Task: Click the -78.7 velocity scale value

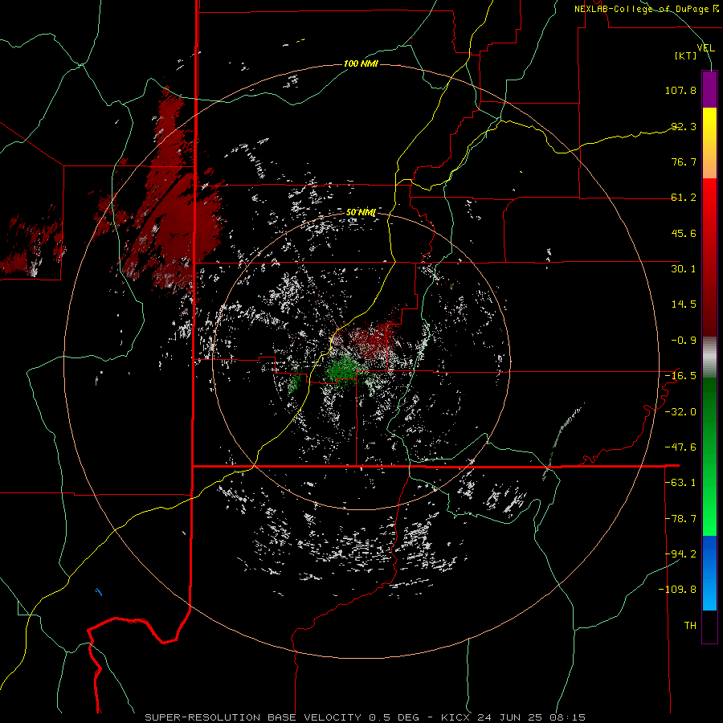Action: pyautogui.click(x=680, y=519)
